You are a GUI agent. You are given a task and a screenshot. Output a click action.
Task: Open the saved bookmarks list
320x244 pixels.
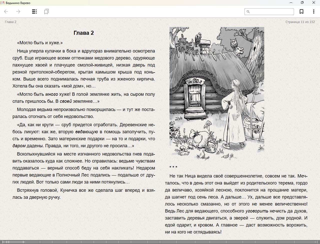(x=46, y=11)
